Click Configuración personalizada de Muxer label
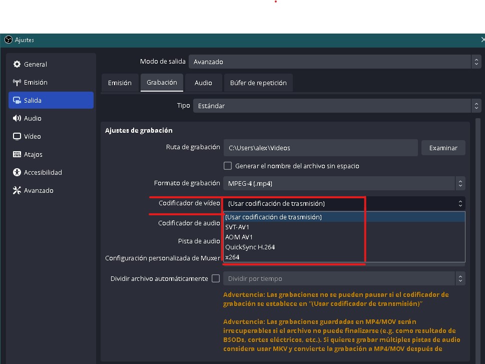The image size is (485, 364). tap(162, 258)
